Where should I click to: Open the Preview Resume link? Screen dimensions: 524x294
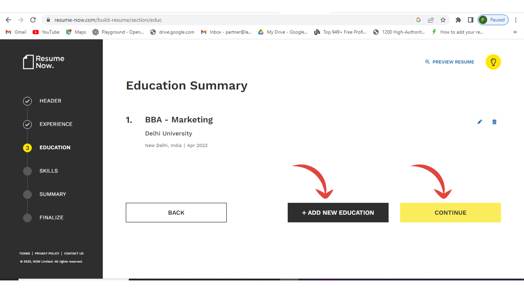tap(450, 62)
